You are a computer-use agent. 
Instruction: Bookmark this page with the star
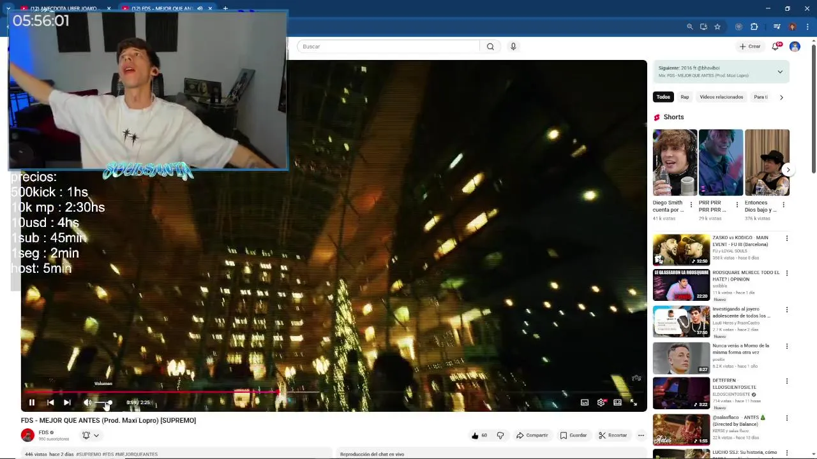[x=717, y=27]
